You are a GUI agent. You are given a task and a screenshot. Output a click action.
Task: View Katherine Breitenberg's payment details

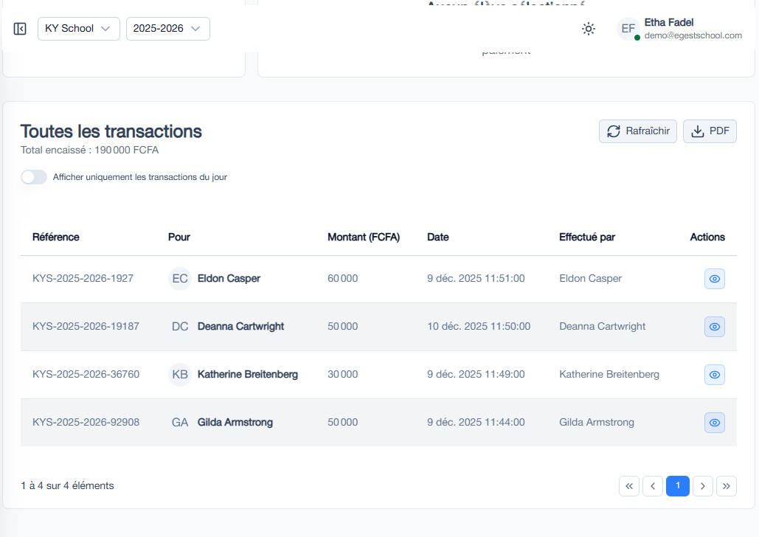[714, 374]
